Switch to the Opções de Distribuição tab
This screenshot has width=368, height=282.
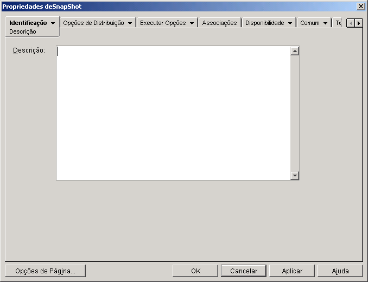[94, 23]
